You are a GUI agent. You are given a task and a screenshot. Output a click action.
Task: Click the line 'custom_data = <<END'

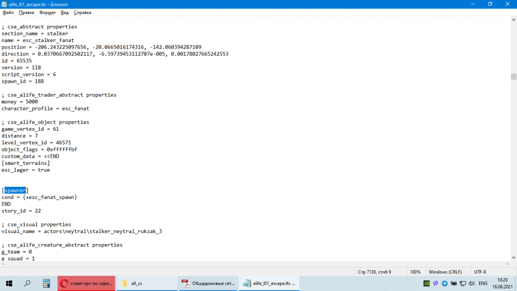click(31, 156)
